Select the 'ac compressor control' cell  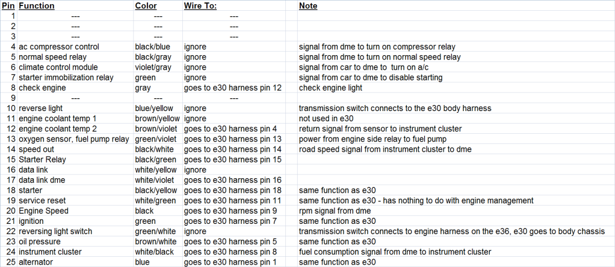point(59,47)
